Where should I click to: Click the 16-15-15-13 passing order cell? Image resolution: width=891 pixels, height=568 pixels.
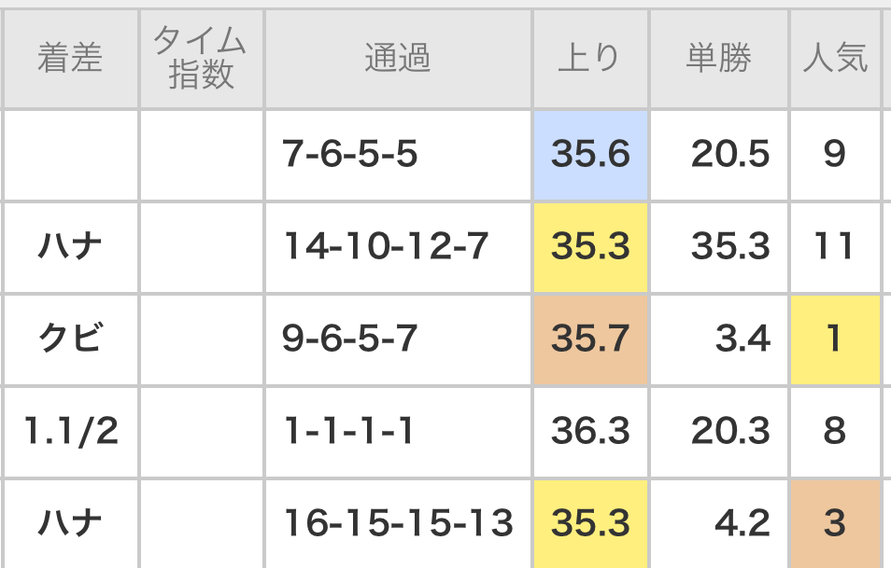click(x=398, y=523)
